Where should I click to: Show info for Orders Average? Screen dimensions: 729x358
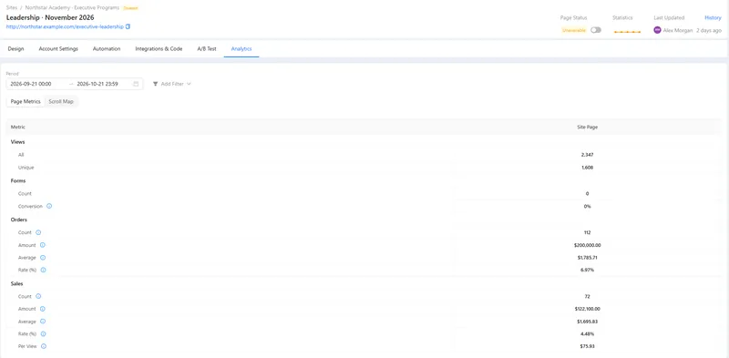[x=43, y=258]
